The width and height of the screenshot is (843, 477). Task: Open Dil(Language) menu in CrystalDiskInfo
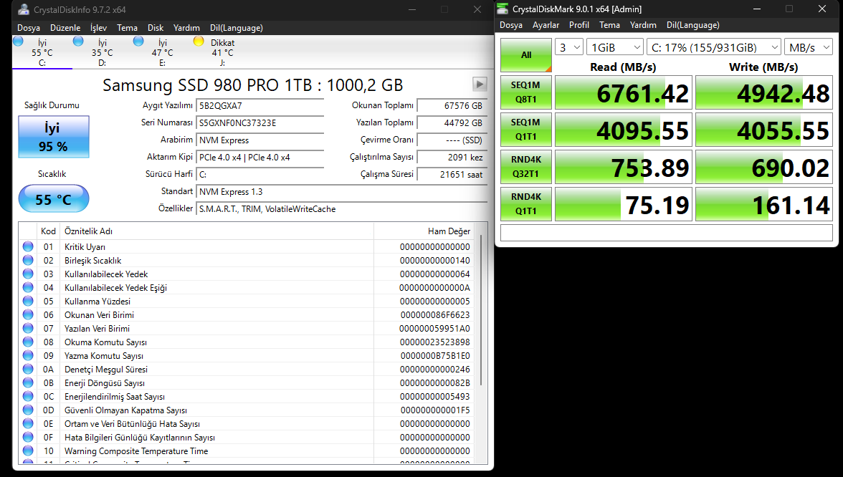(236, 28)
